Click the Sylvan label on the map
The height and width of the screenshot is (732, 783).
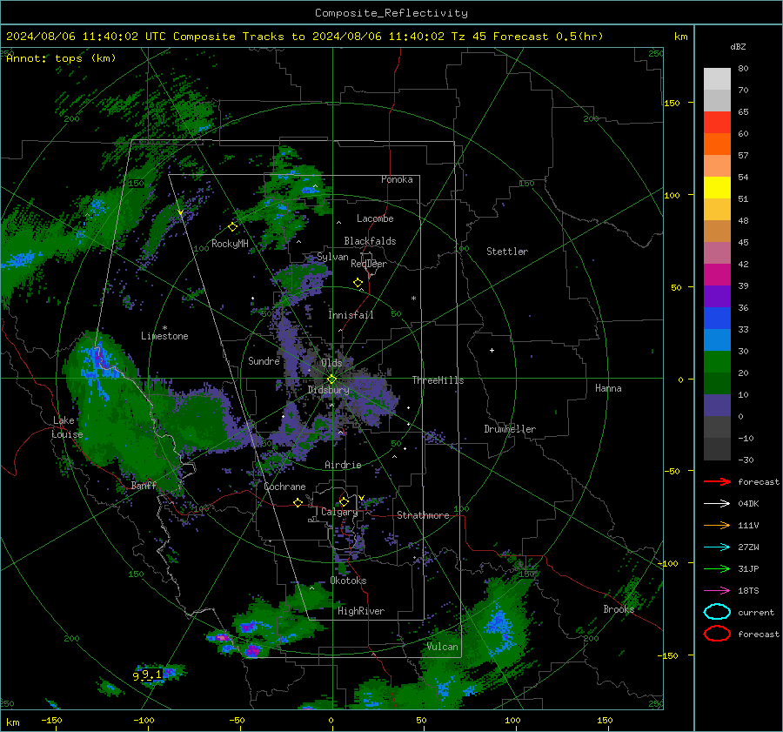point(332,257)
